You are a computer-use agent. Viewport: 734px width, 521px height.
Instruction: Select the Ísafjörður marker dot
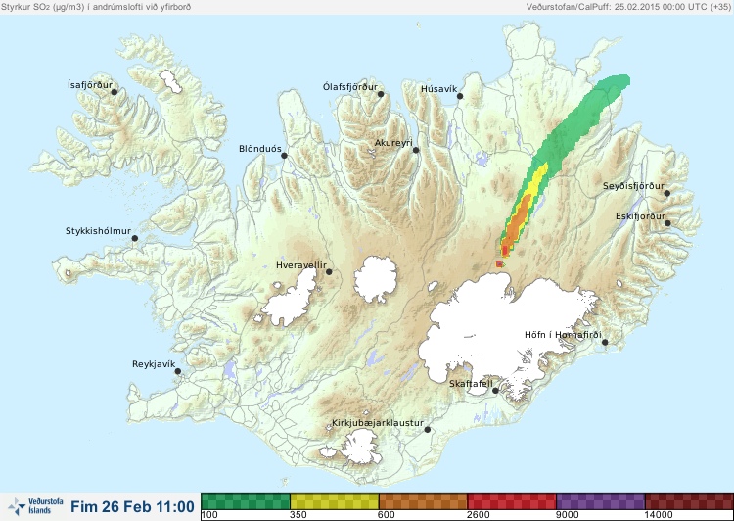[x=115, y=92]
